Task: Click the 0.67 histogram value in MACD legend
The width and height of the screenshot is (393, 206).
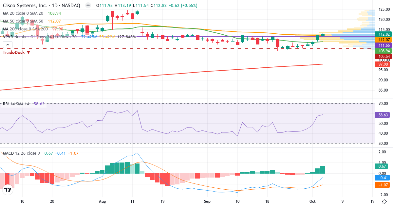Action: click(x=48, y=153)
